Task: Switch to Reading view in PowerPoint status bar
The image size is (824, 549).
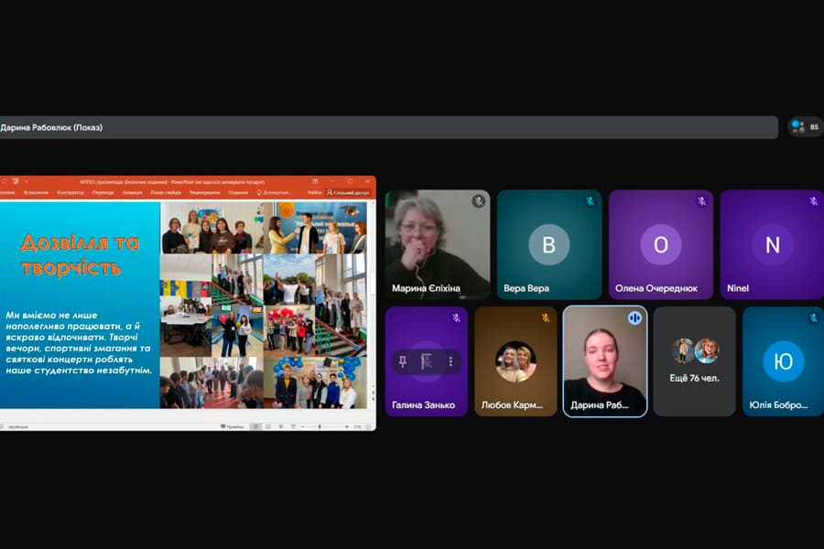Action: click(281, 426)
